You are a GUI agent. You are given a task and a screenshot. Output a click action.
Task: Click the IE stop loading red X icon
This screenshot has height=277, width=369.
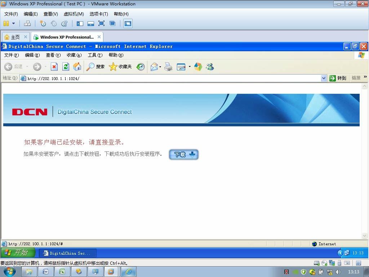click(54, 67)
